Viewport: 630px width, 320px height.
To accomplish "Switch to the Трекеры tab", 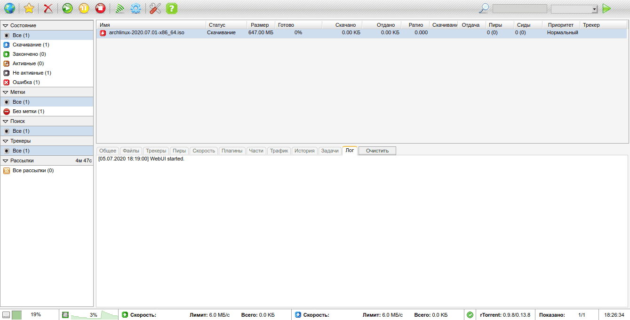I will (156, 151).
